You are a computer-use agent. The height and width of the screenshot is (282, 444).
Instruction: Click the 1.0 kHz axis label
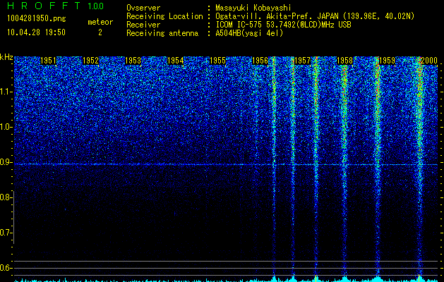pyautogui.click(x=6, y=127)
